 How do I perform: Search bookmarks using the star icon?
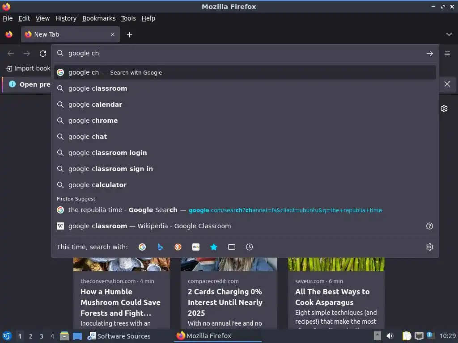click(214, 247)
